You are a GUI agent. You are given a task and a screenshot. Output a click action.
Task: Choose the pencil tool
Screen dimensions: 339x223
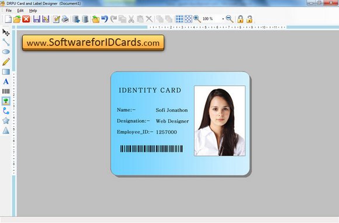(x=6, y=62)
